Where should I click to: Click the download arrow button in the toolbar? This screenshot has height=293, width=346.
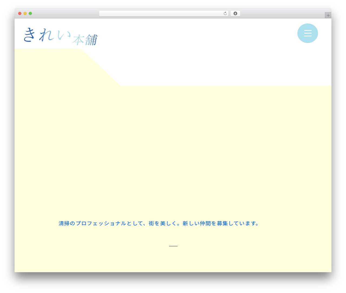pyautogui.click(x=235, y=14)
